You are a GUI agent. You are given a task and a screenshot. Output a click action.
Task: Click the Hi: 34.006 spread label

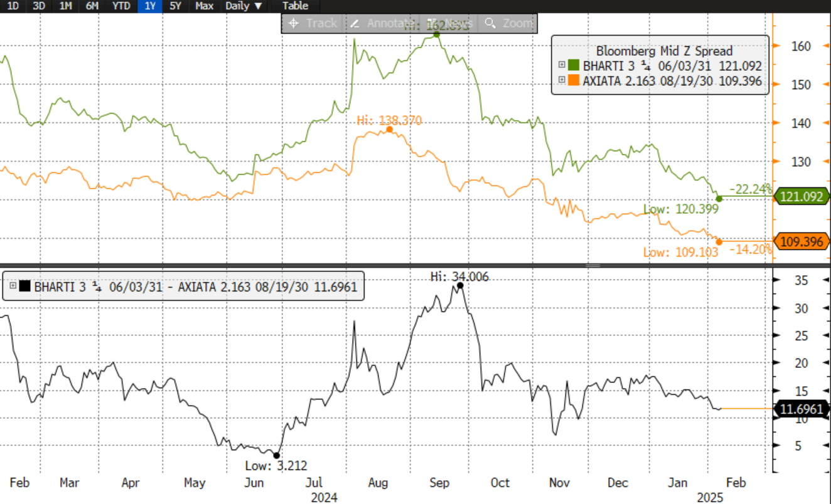point(459,276)
